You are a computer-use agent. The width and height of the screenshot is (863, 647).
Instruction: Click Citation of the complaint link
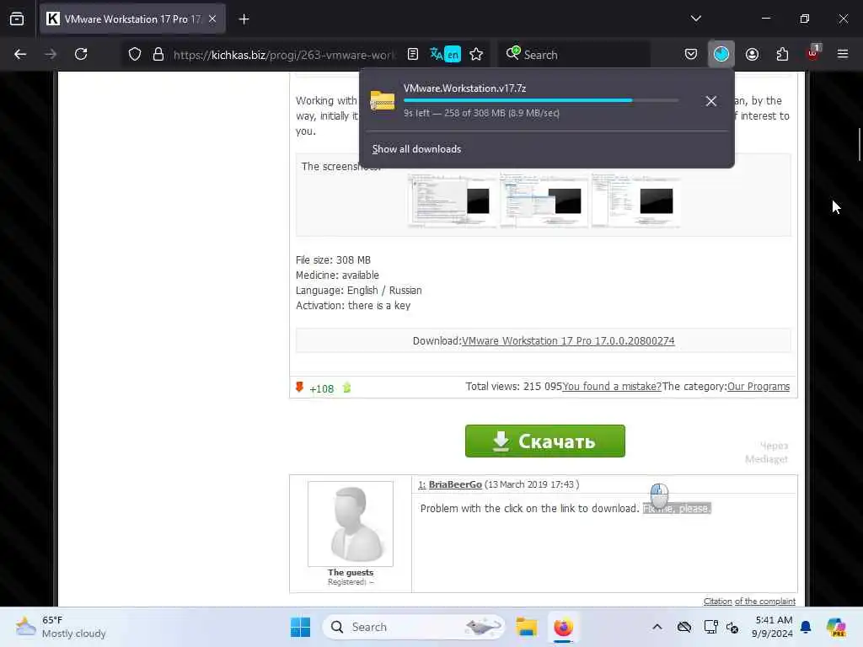pyautogui.click(x=749, y=602)
